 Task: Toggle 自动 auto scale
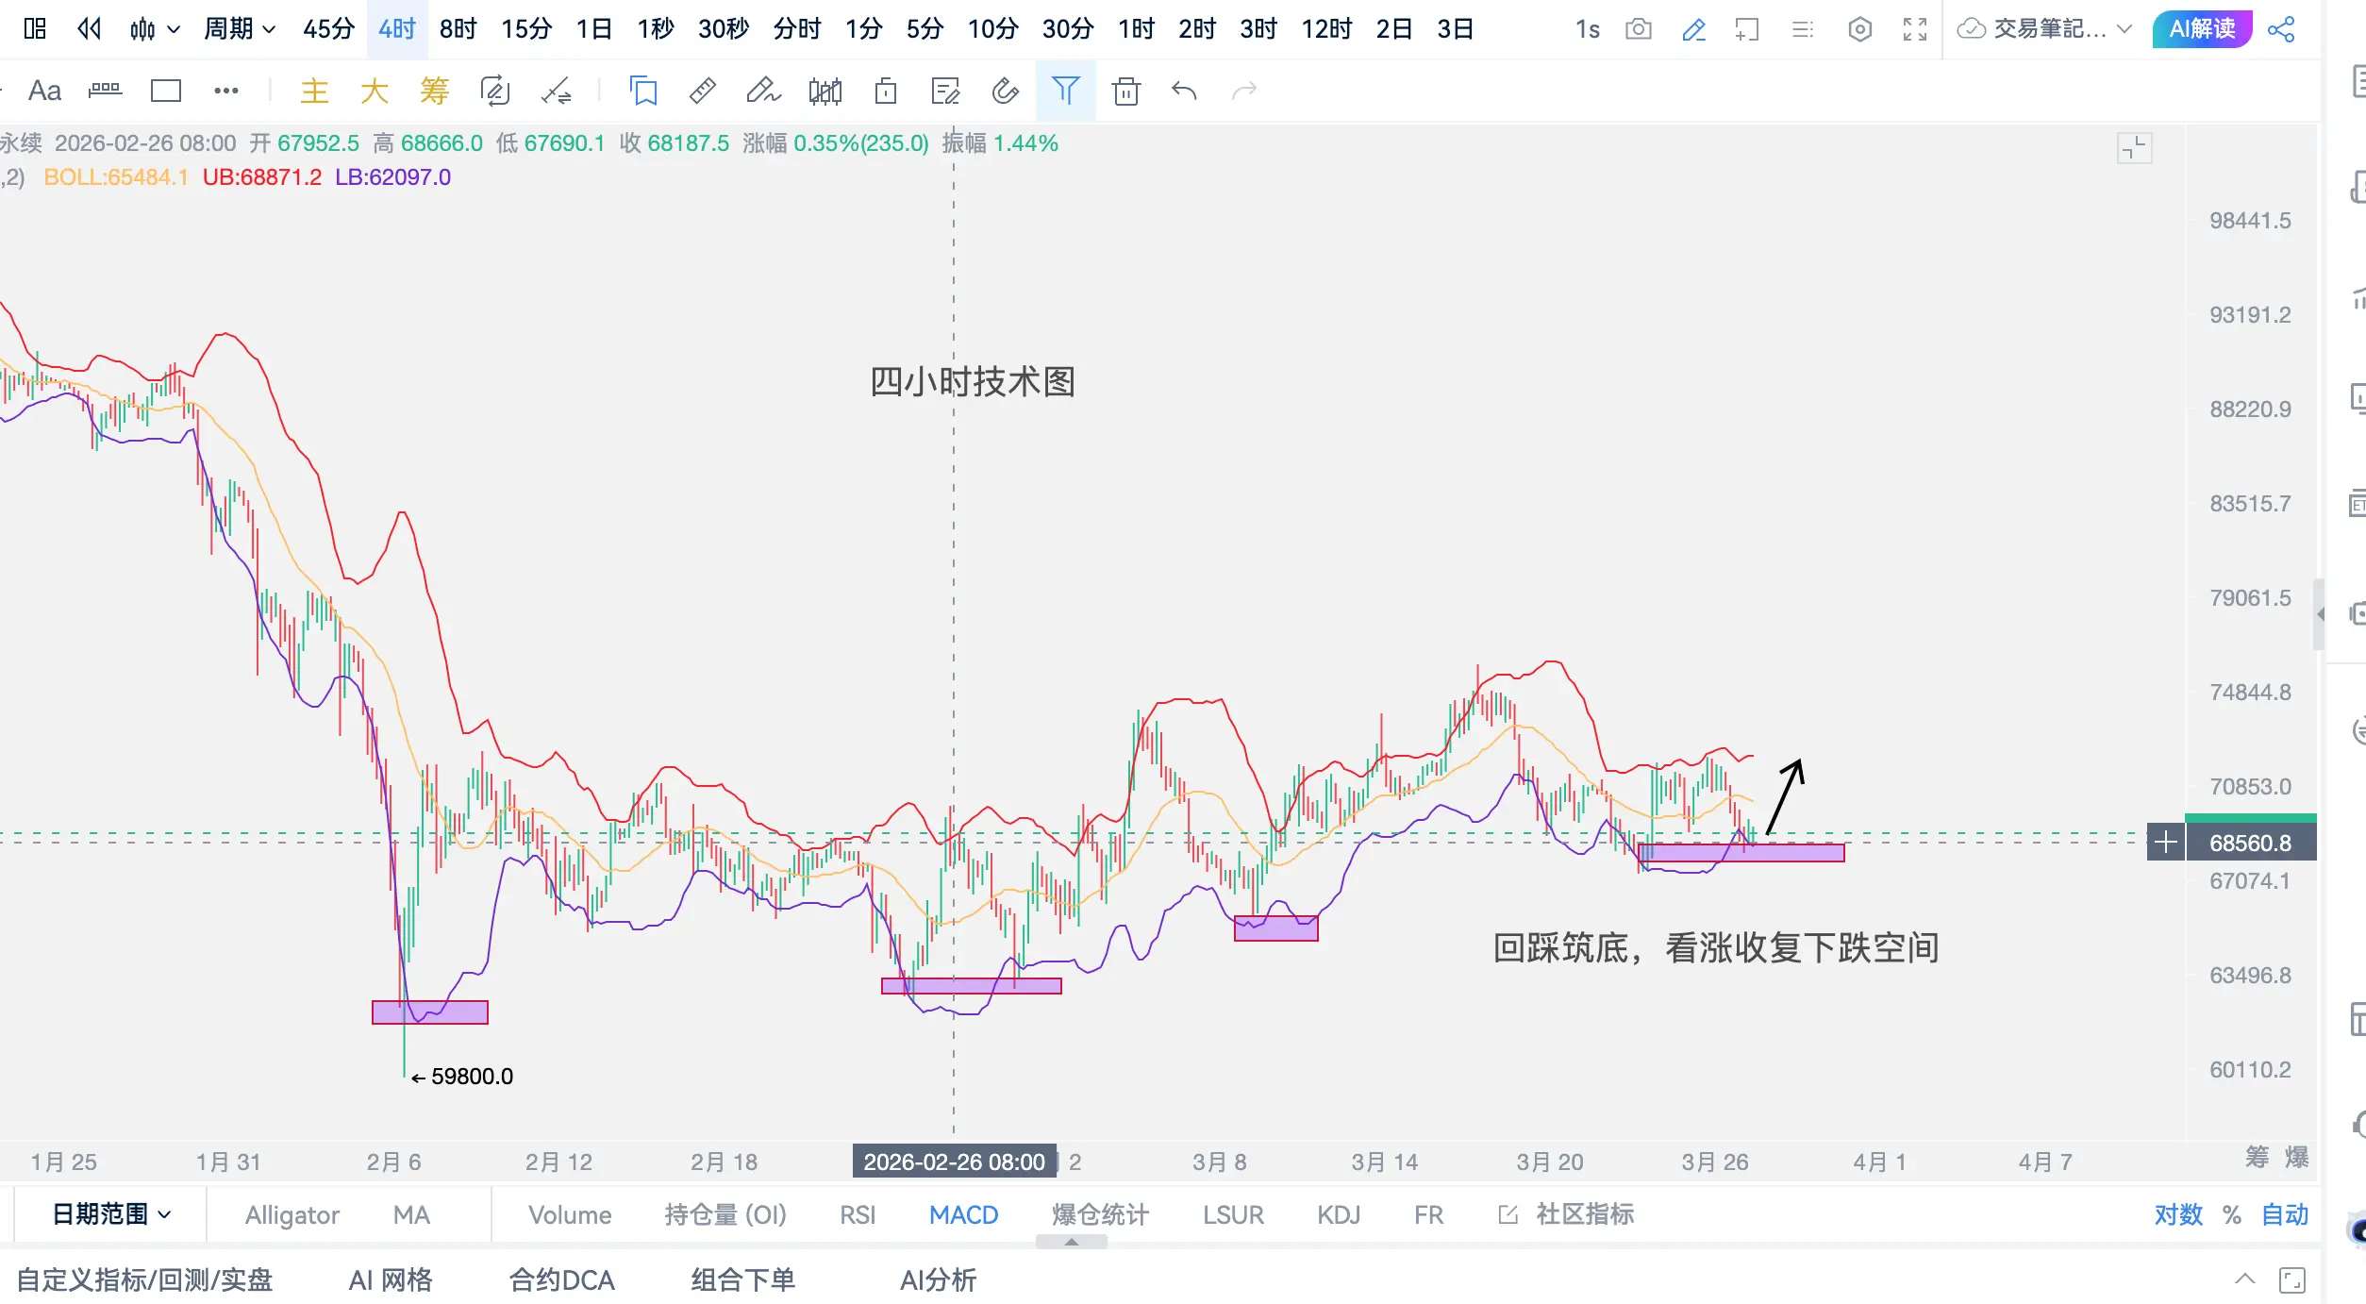[x=2285, y=1214]
